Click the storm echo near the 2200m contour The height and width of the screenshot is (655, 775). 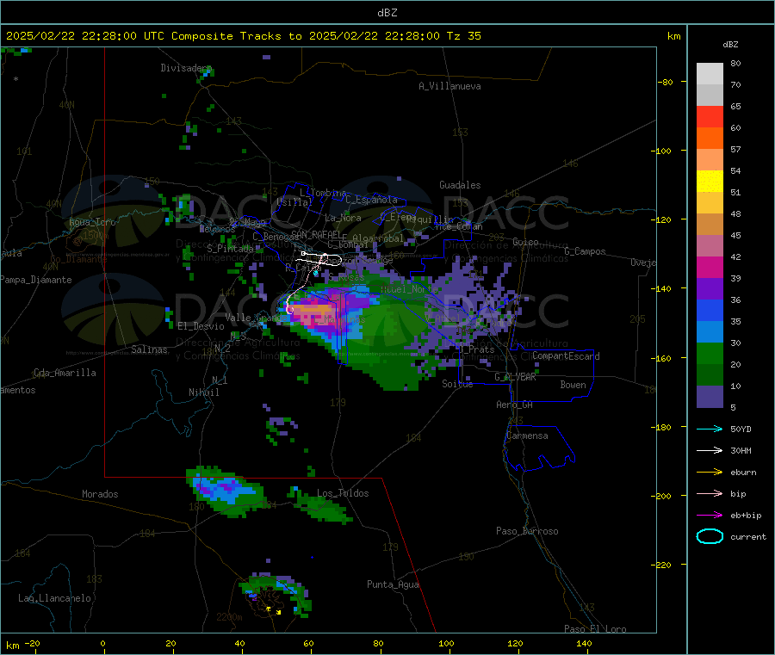click(276, 596)
